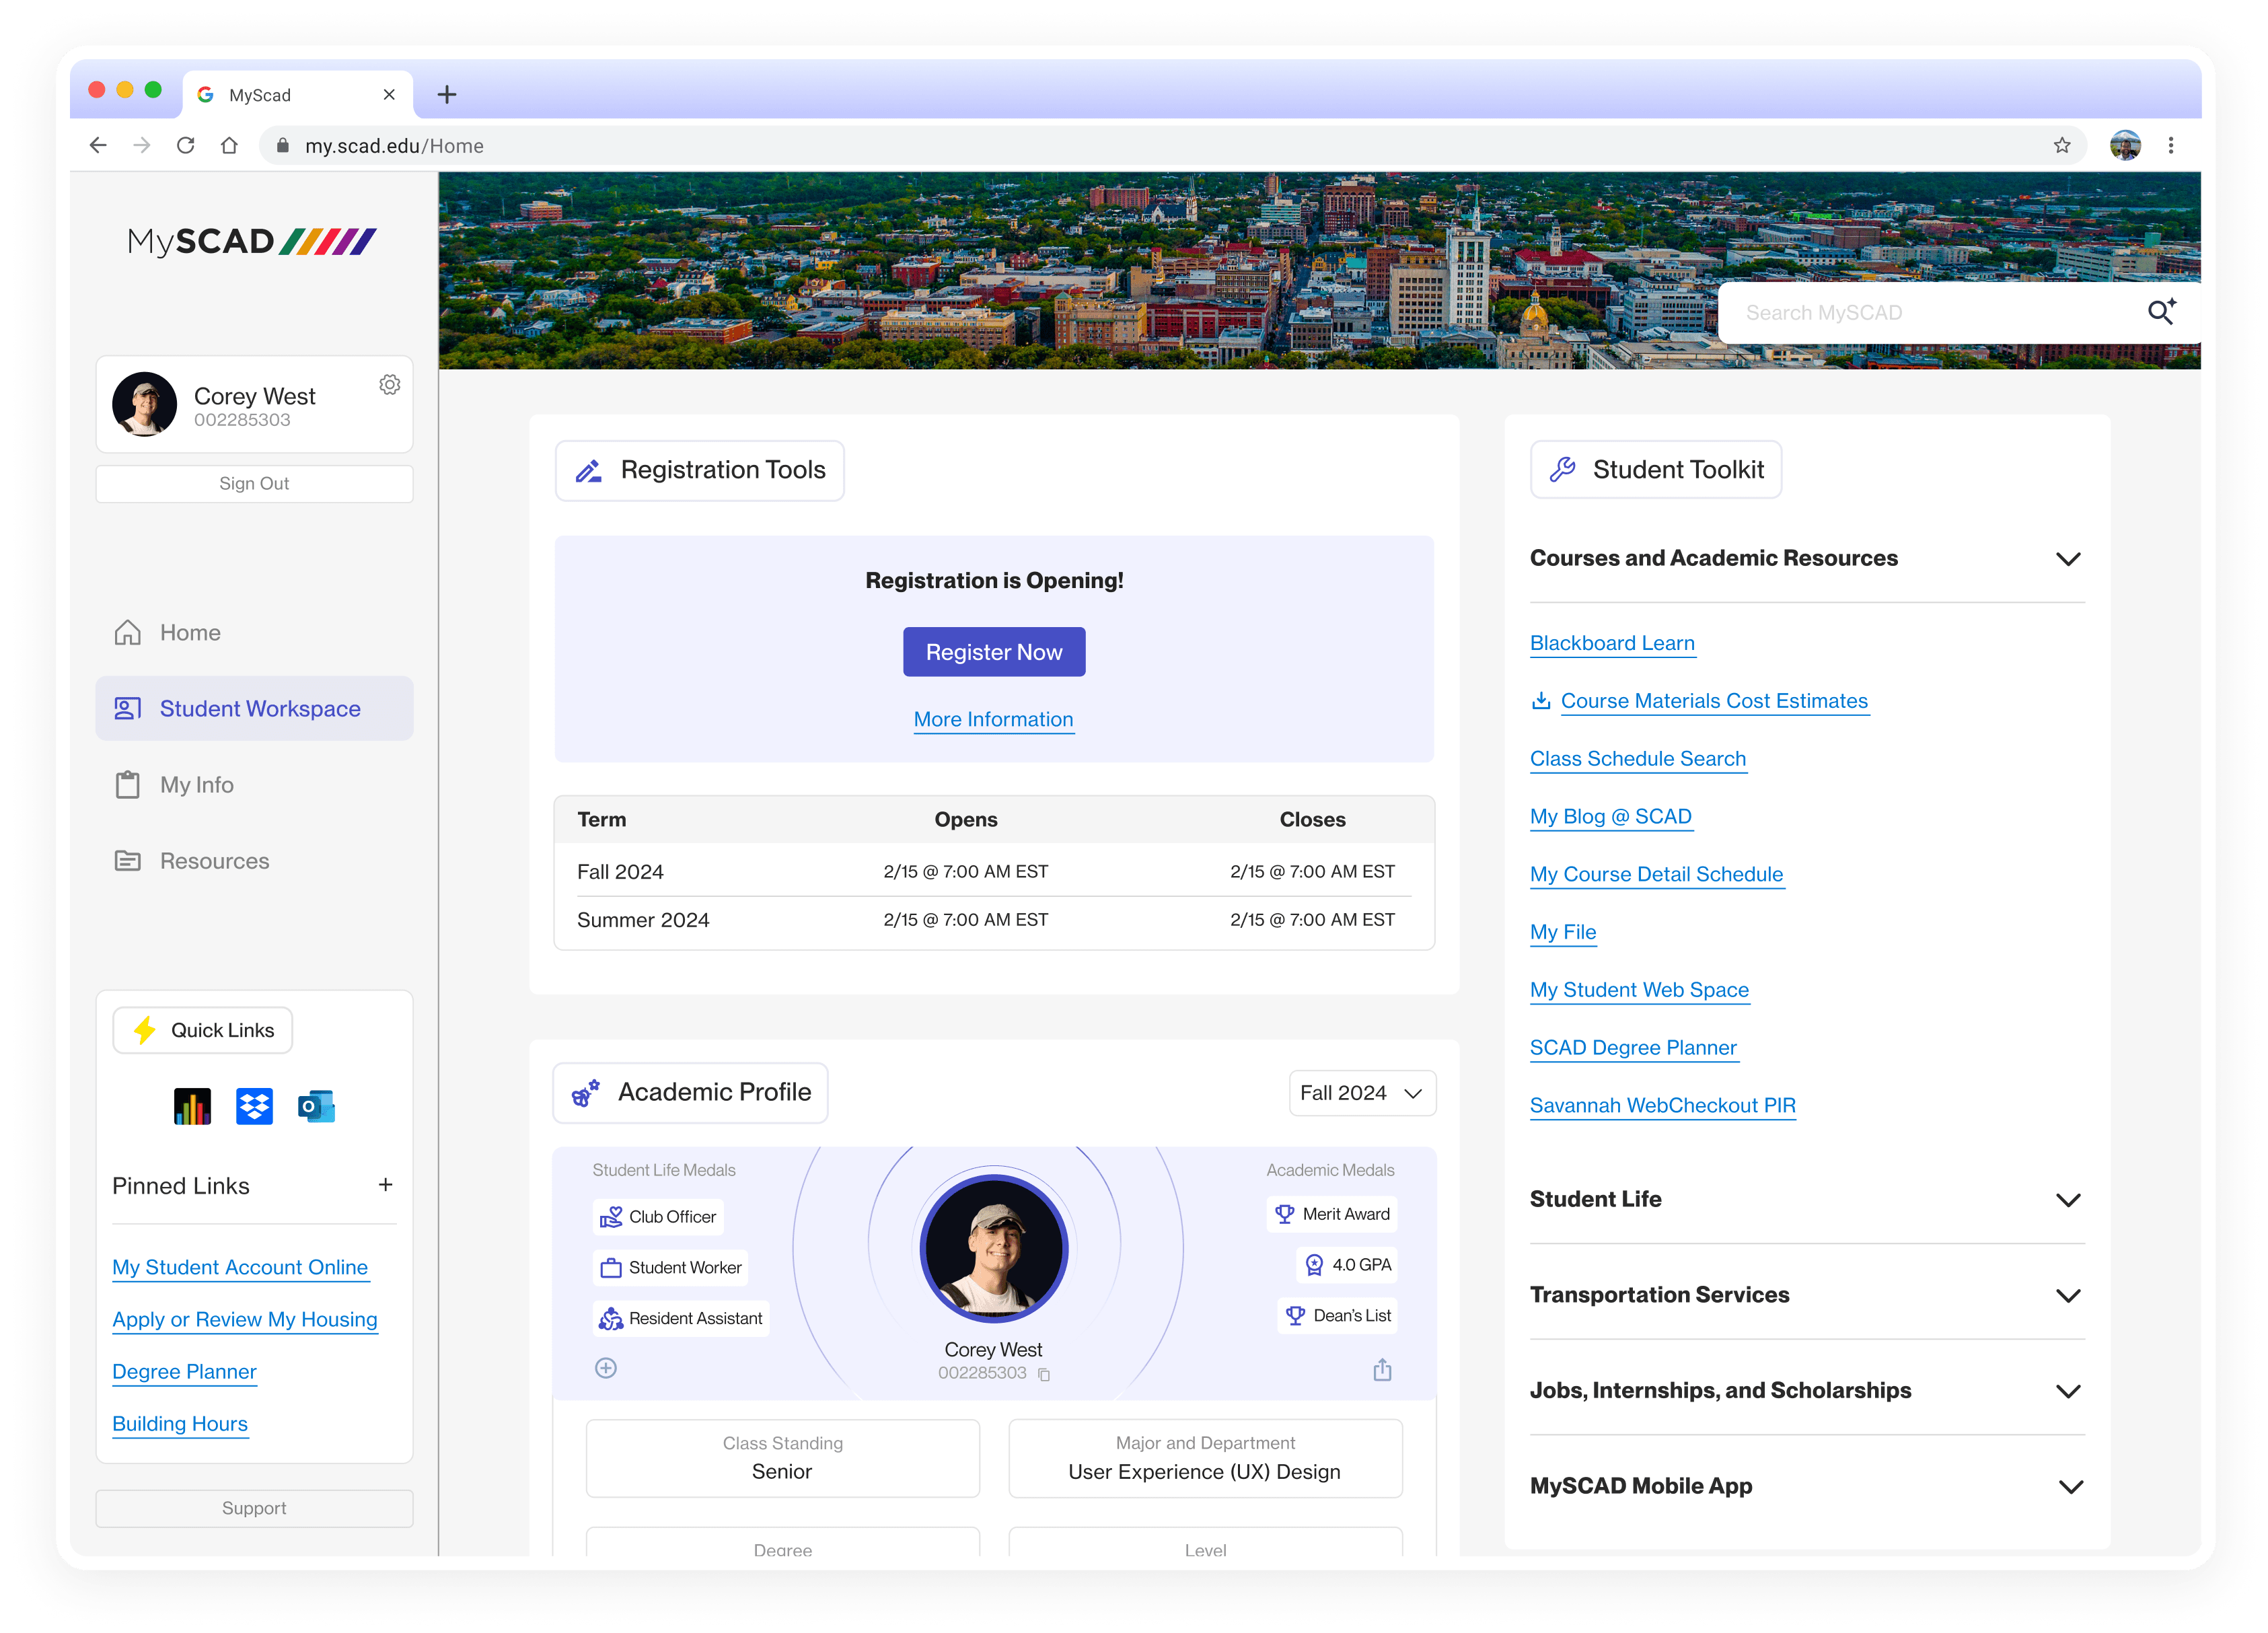
Task: Open My Course Detail Schedule link
Action: pos(1656,875)
